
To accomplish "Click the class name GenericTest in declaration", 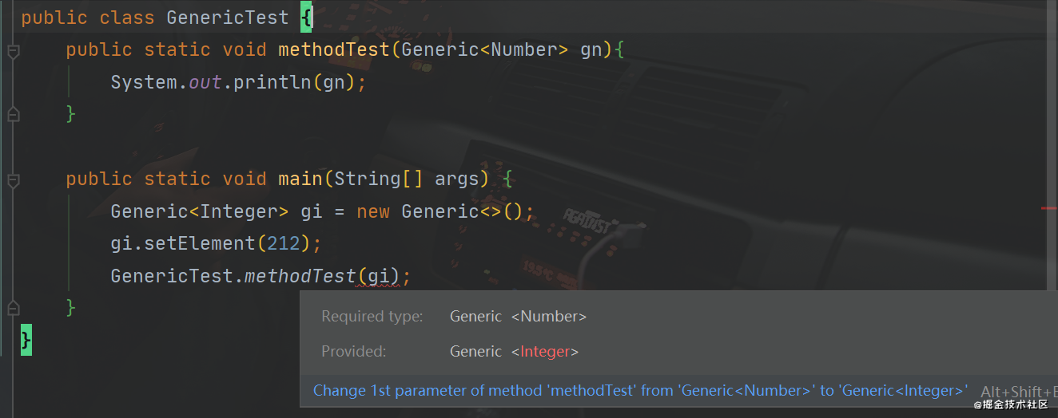I will pos(228,18).
